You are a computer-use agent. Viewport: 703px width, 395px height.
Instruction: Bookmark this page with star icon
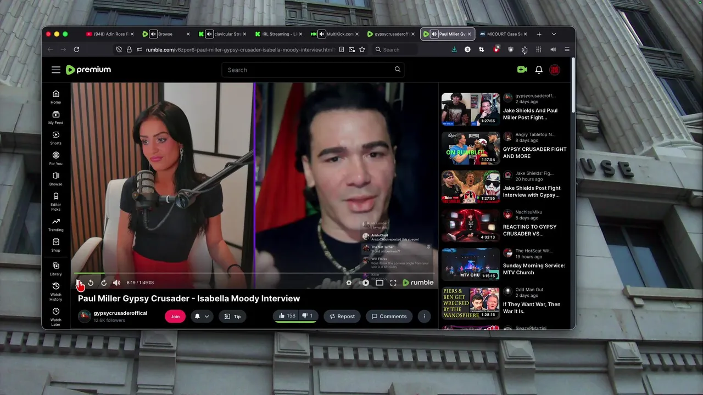362,49
